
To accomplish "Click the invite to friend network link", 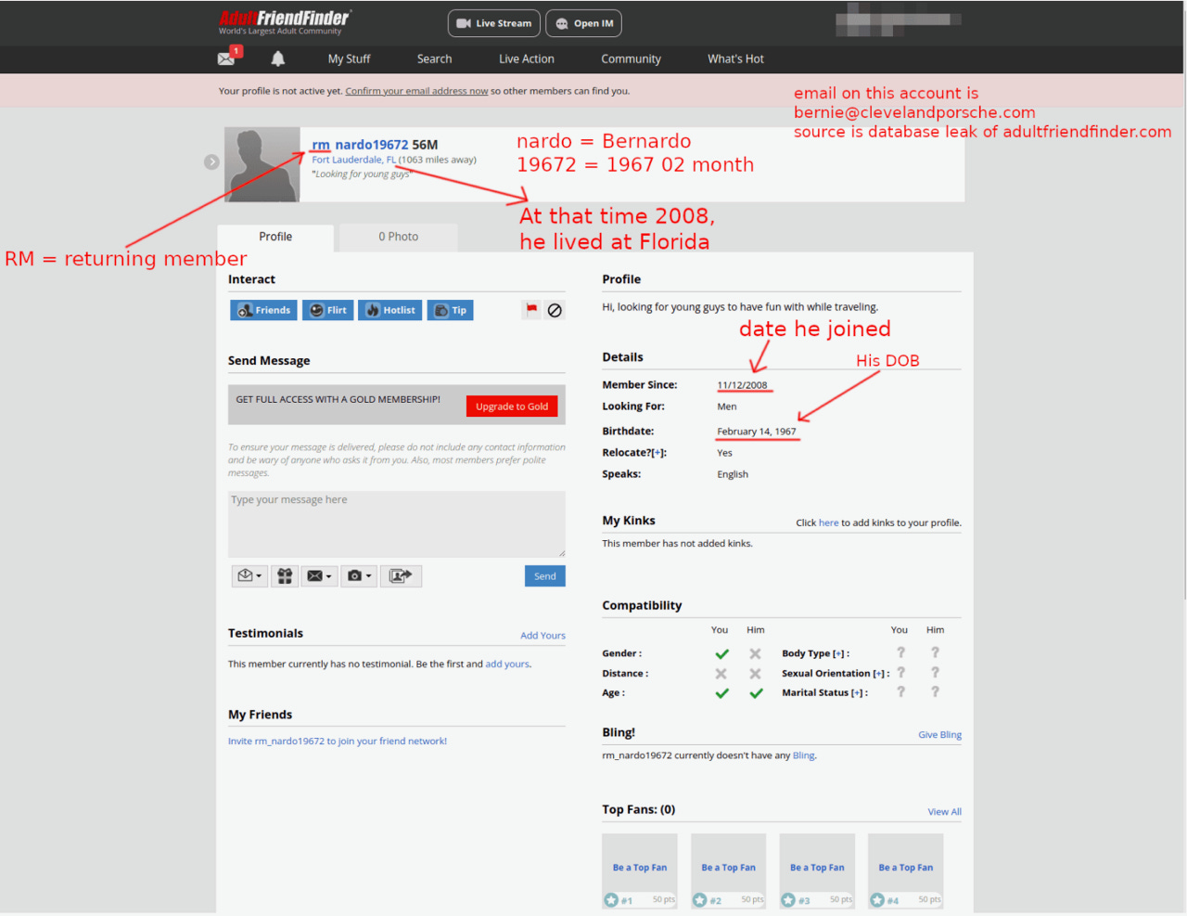I will pos(338,742).
